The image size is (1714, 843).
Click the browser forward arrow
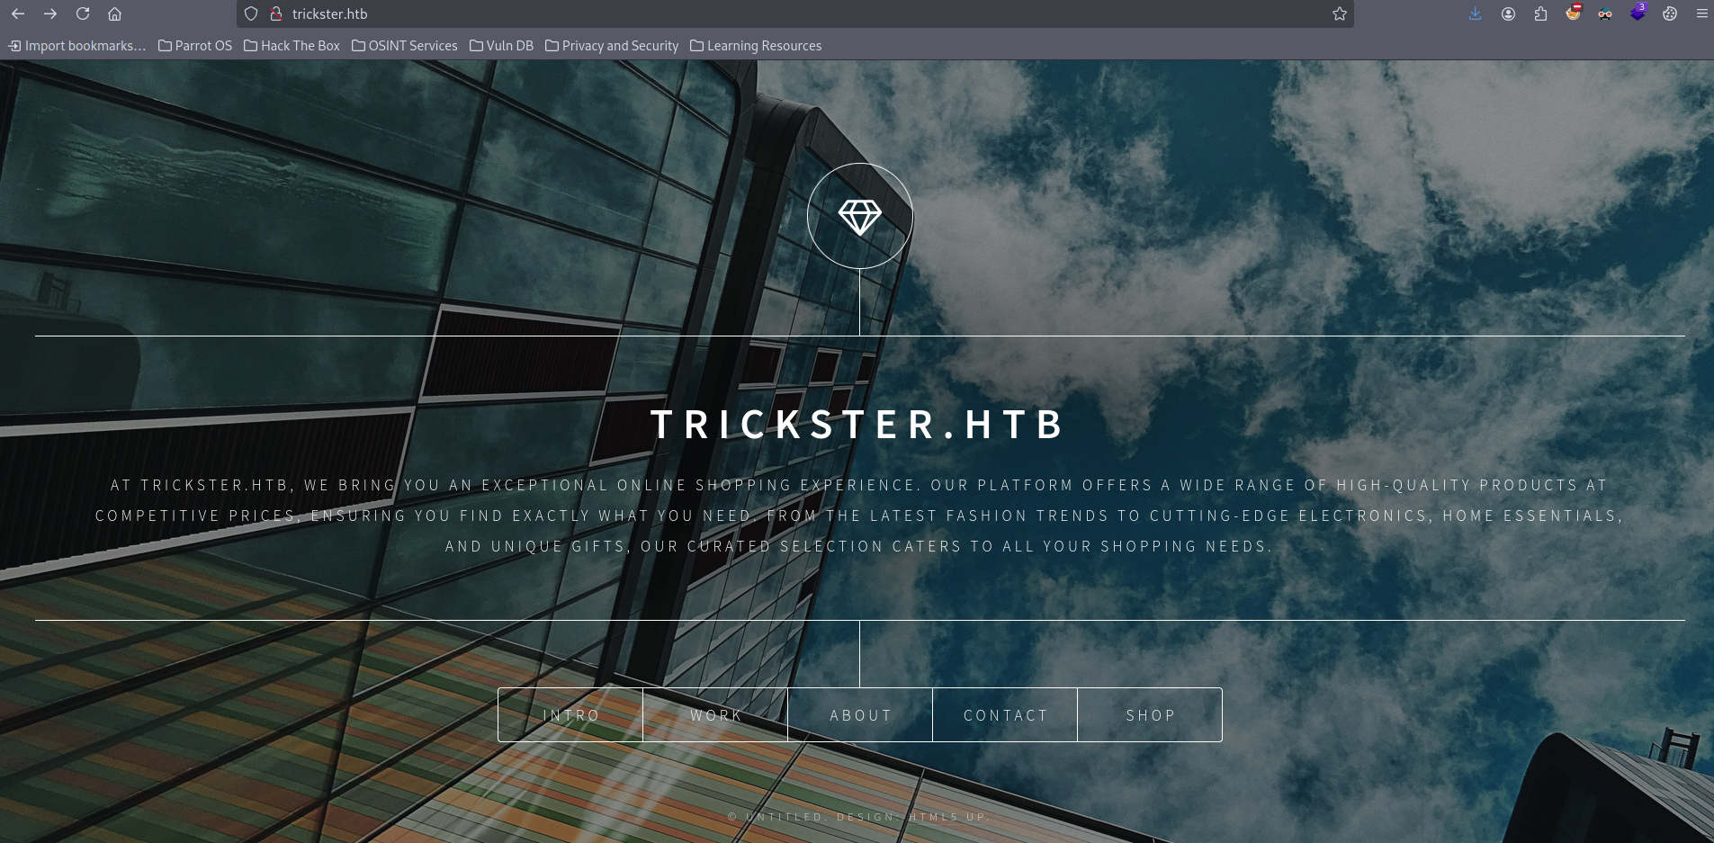pos(50,13)
